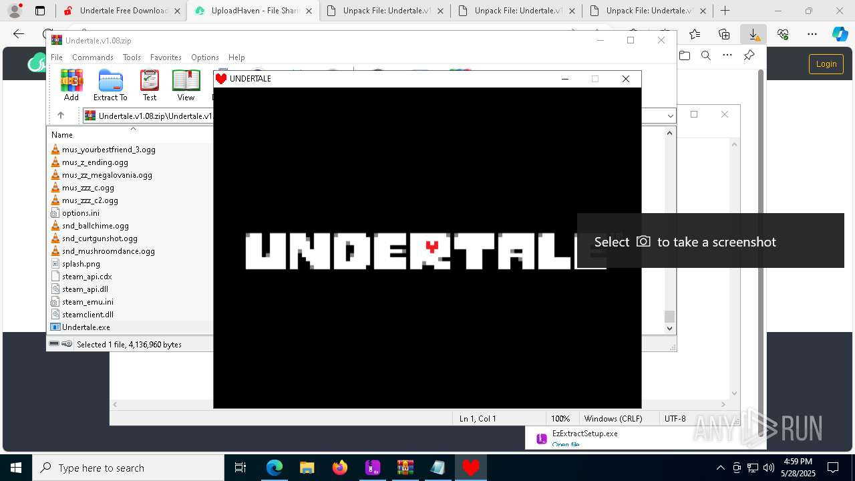Click the search icon in downloads panel
Screen dimensions: 855x481
706,56
